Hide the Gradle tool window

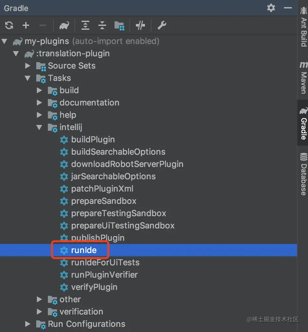pyautogui.click(x=288, y=8)
